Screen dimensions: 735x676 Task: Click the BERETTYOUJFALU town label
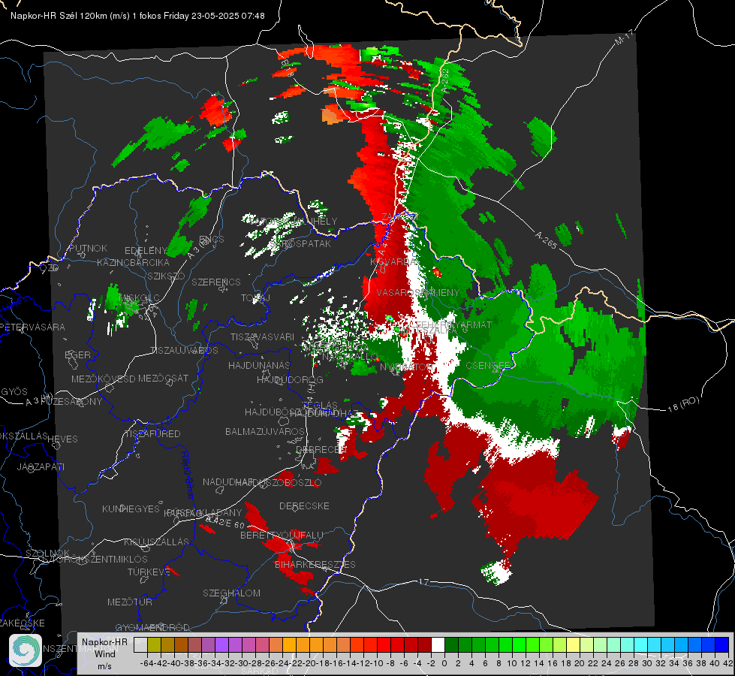tap(282, 535)
